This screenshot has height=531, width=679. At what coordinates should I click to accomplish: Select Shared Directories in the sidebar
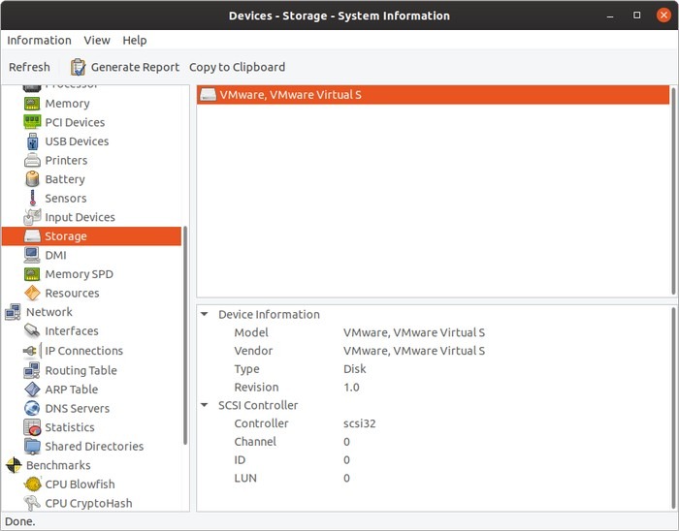tap(93, 446)
